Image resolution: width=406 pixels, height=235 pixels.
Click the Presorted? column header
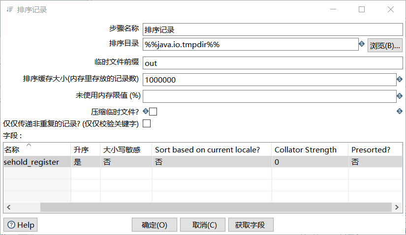[x=375, y=149]
